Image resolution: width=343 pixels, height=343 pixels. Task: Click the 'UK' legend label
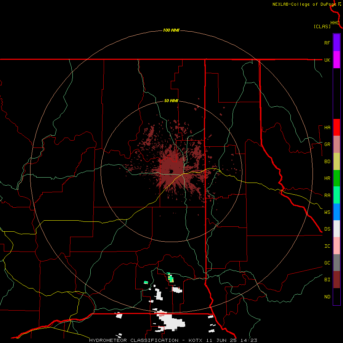click(x=327, y=60)
